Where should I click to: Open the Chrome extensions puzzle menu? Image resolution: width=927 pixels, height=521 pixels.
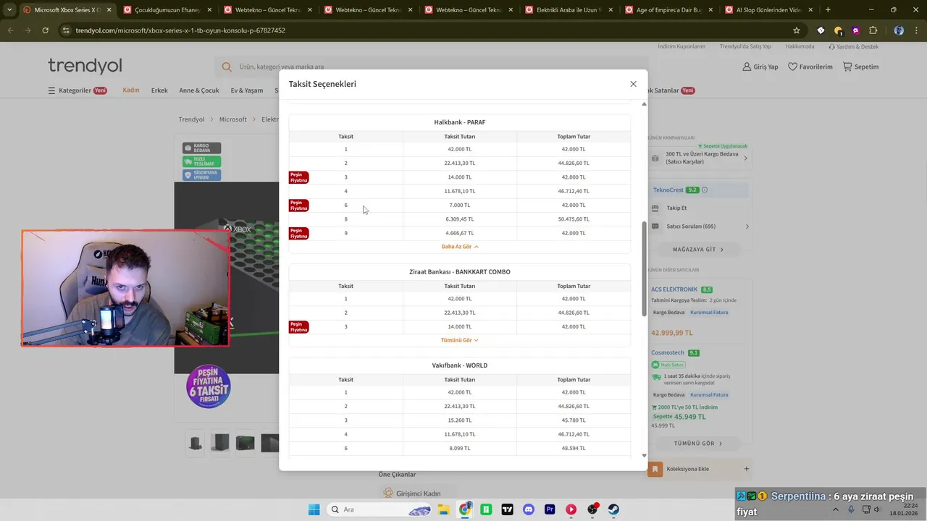[x=873, y=30]
